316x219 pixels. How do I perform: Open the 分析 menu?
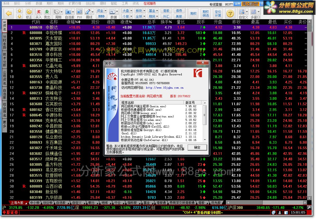28,3
